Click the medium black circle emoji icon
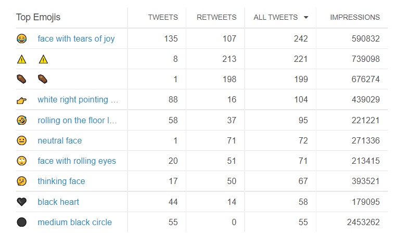Image resolution: width=408 pixels, height=248 pixels. (22, 223)
